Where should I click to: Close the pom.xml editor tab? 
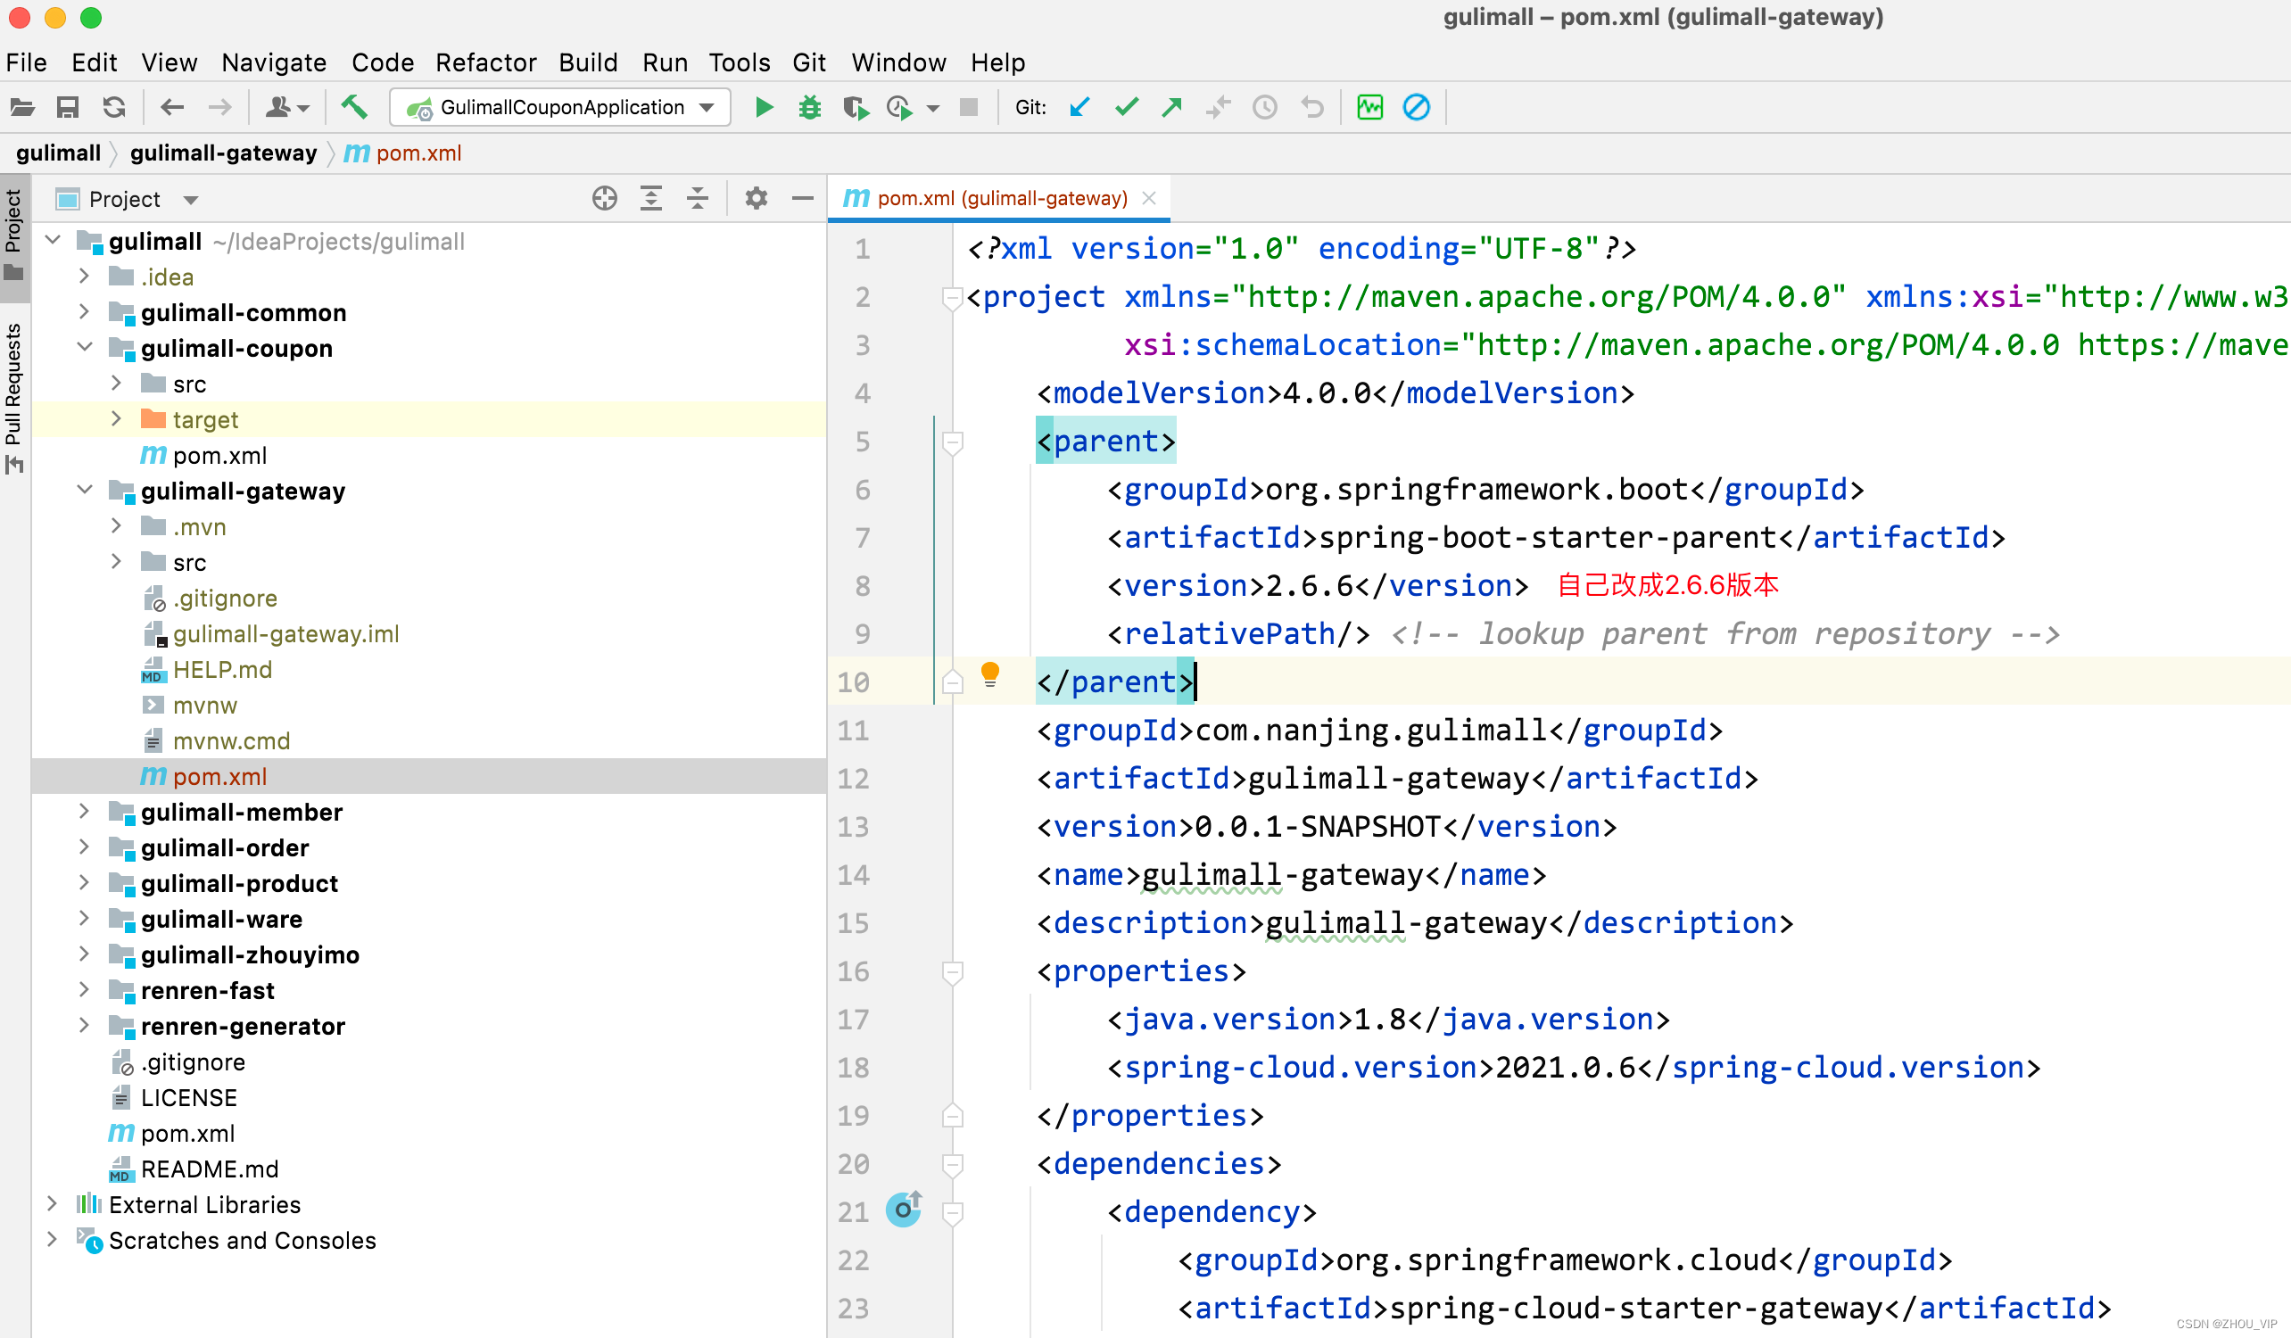1149,198
